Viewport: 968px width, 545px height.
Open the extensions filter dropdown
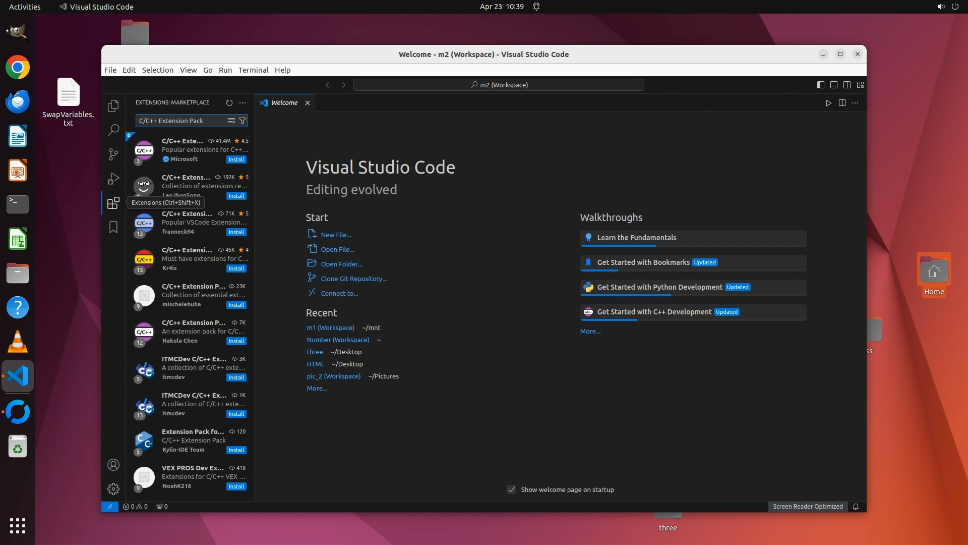click(x=243, y=121)
